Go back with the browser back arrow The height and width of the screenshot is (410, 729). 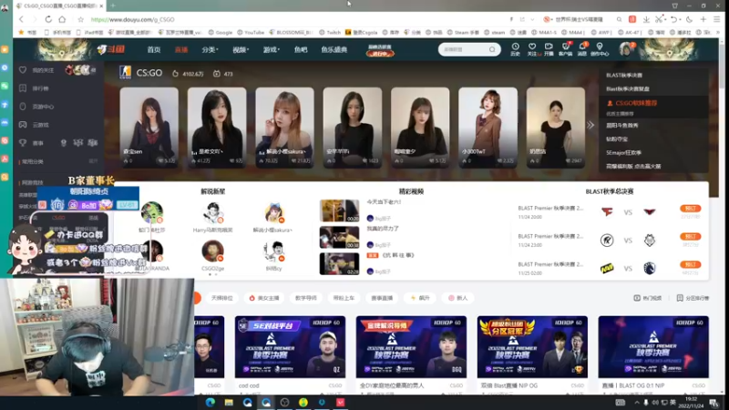click(21, 19)
